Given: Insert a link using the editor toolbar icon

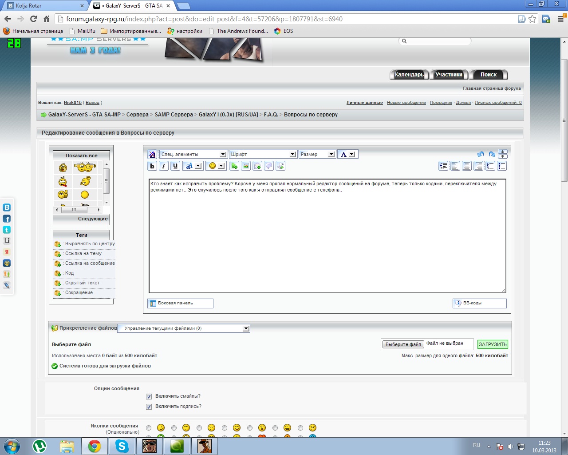Looking at the screenshot, I should tap(234, 166).
